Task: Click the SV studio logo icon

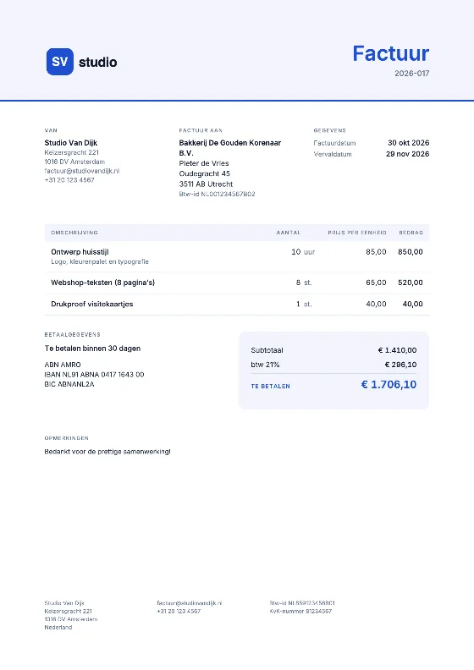Action: coord(60,62)
